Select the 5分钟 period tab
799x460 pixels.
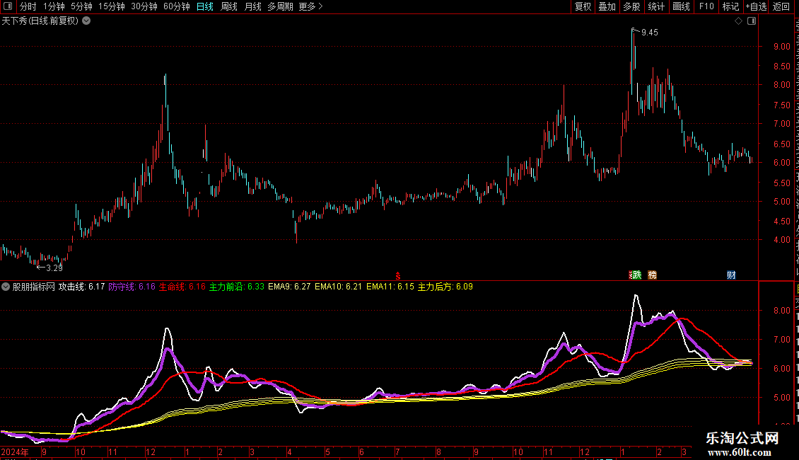pyautogui.click(x=81, y=6)
